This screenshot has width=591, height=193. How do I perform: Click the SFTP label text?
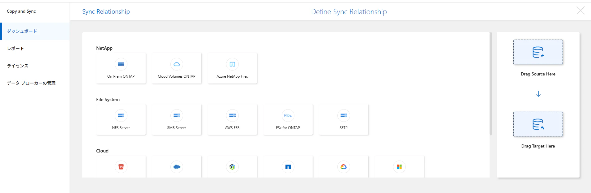tap(344, 128)
